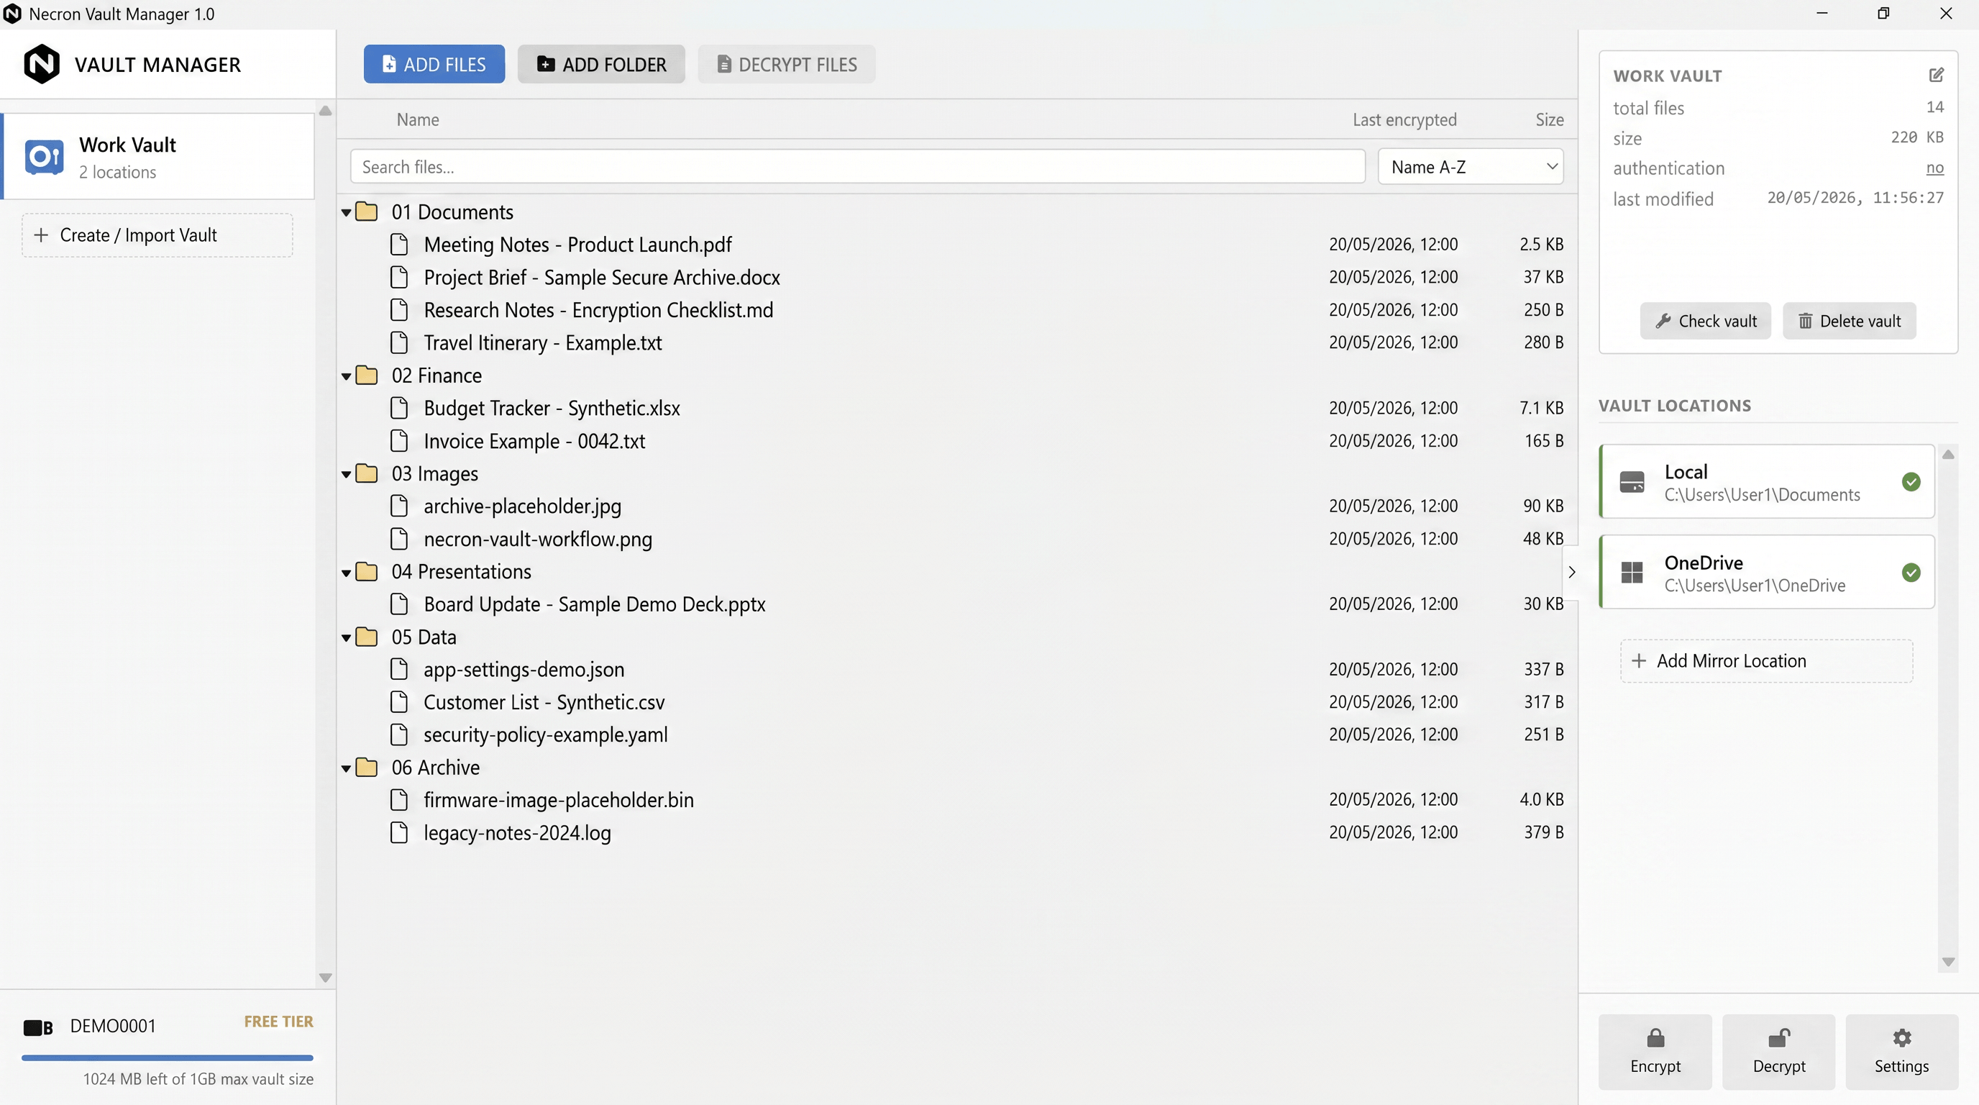Click the vault list scrollbar up arrow
1979x1105 pixels.
(x=325, y=111)
